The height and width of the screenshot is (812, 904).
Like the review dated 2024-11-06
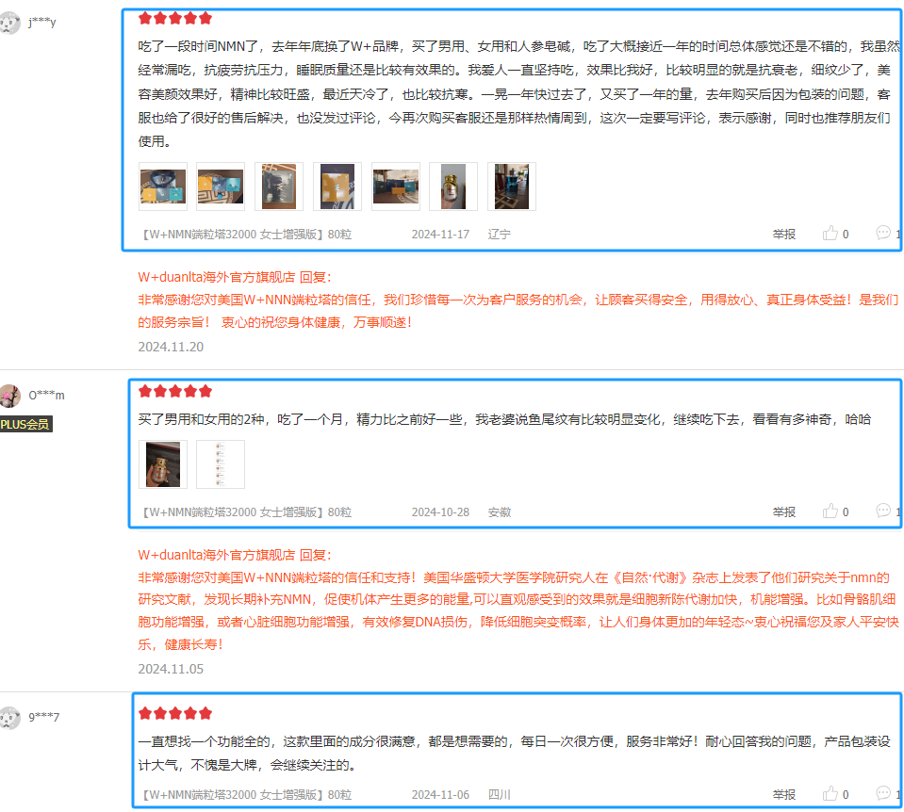(830, 794)
